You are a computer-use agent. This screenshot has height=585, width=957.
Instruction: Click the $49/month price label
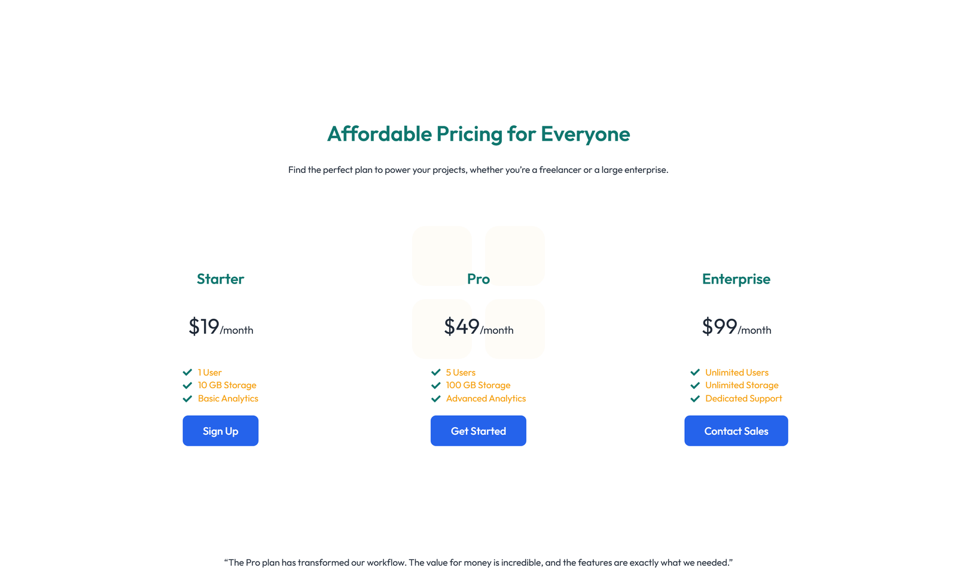(478, 328)
